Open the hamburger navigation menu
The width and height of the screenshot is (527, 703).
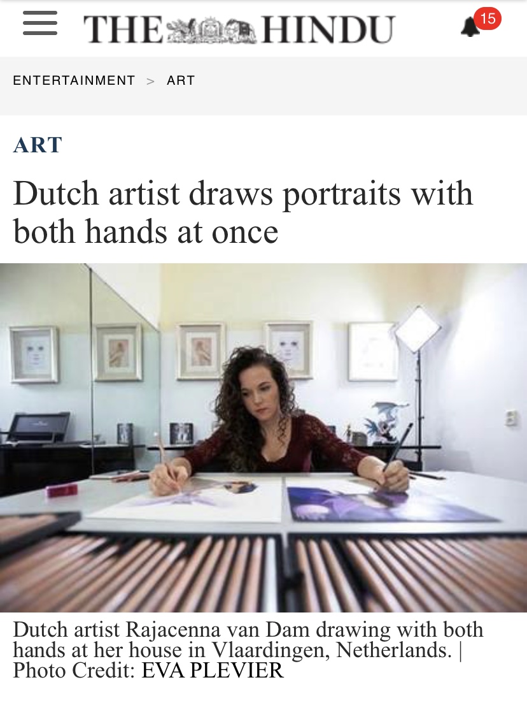[x=40, y=23]
